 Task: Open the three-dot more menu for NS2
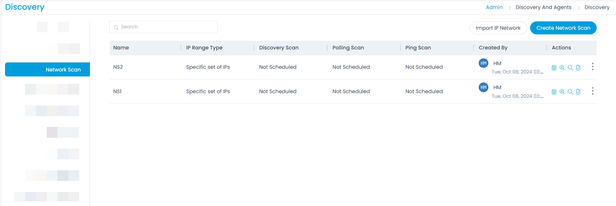coord(593,67)
